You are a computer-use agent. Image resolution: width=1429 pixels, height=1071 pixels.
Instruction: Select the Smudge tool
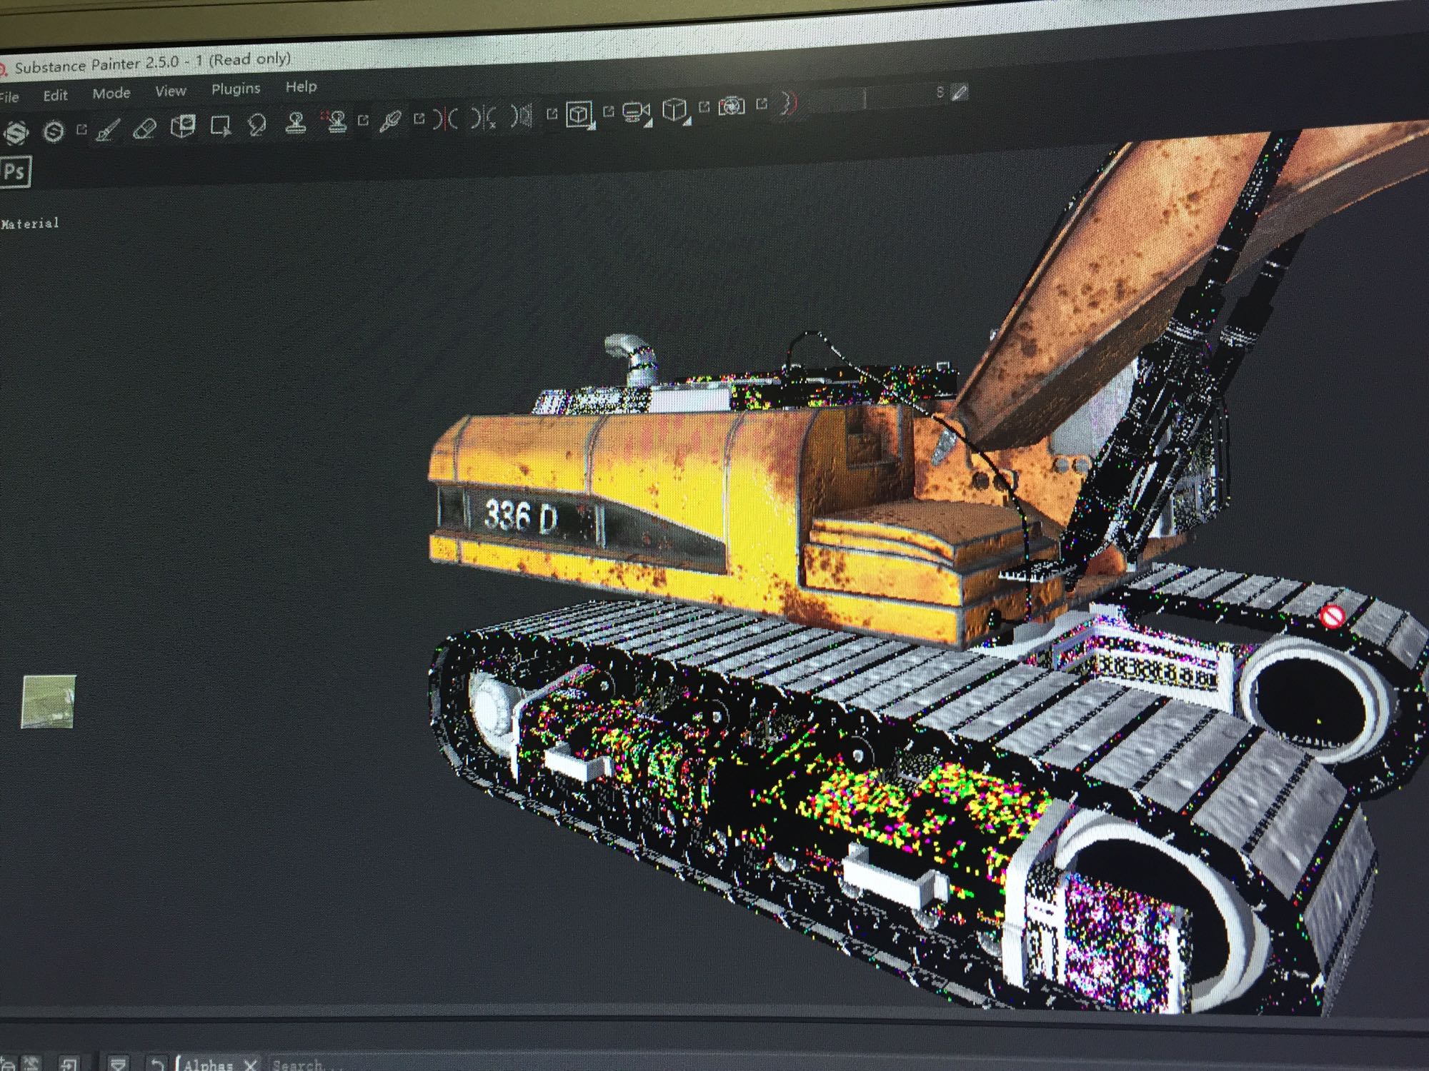[x=257, y=125]
